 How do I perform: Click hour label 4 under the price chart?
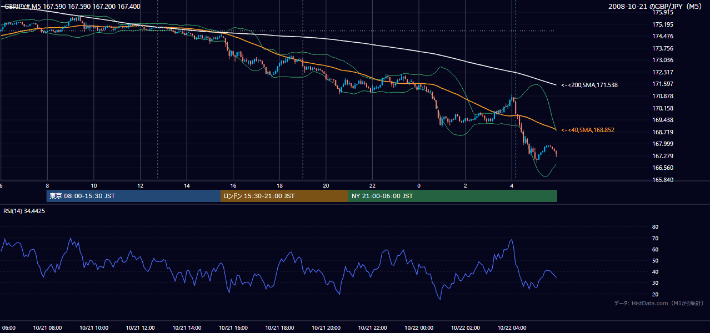(512, 185)
